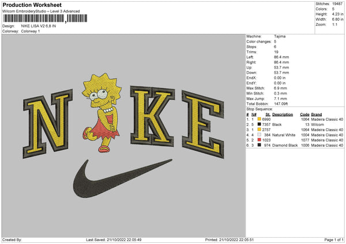This screenshot has height=244, width=346.
Task: Click the Max Stitch value 6.9 mm
Action: tap(280, 88)
